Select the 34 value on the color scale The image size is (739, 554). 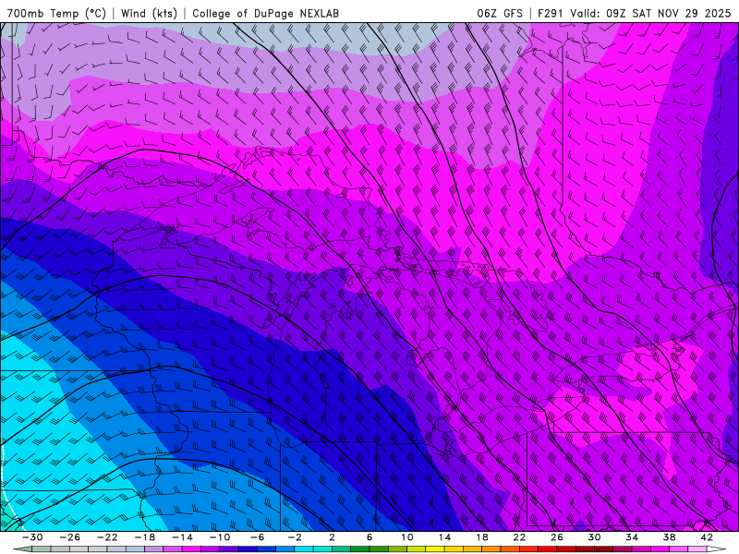click(632, 537)
